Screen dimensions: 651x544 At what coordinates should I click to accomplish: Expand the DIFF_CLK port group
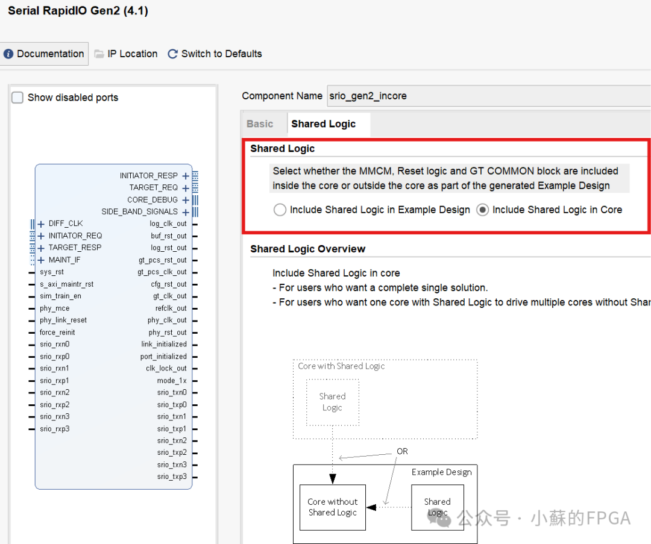pos(41,224)
